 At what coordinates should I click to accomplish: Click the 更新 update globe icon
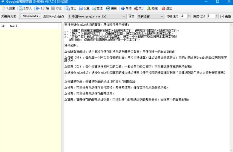point(108,8)
